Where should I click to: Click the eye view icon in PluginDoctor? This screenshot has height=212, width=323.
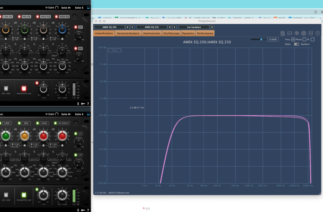tap(297, 33)
